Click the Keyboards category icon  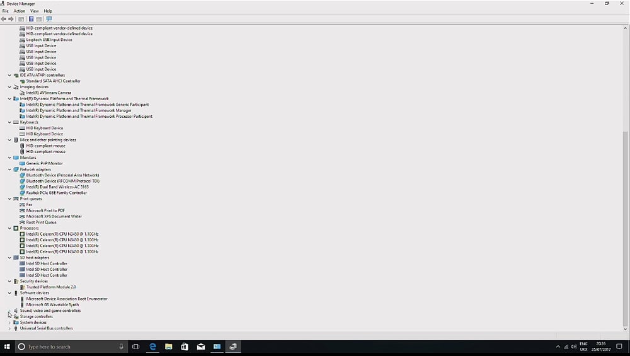16,122
